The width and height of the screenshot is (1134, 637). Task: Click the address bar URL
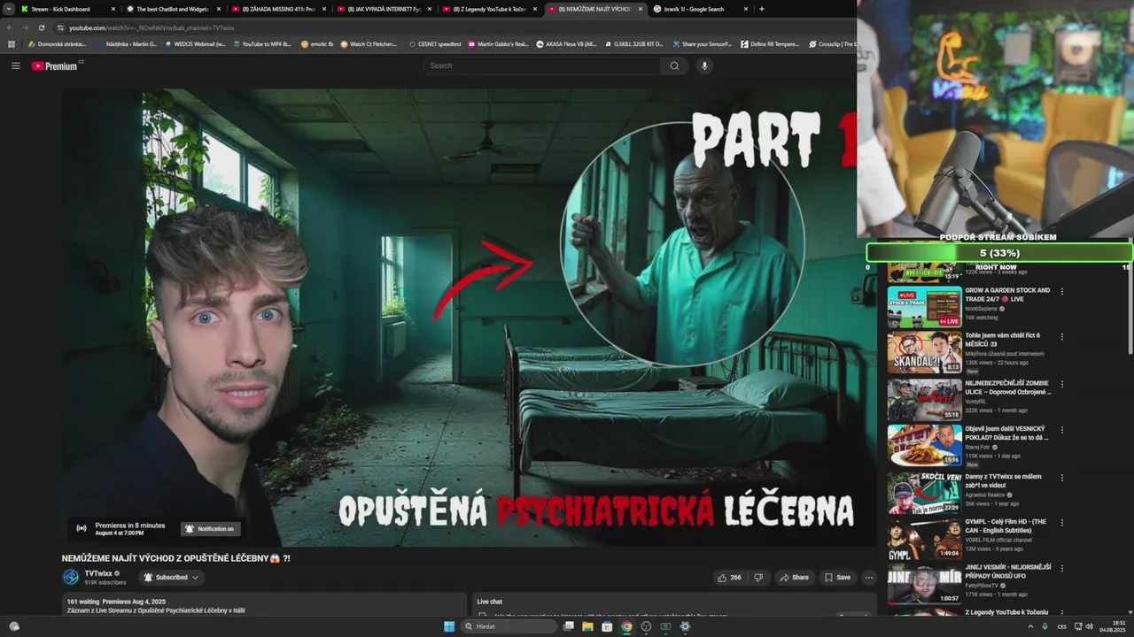click(x=151, y=27)
